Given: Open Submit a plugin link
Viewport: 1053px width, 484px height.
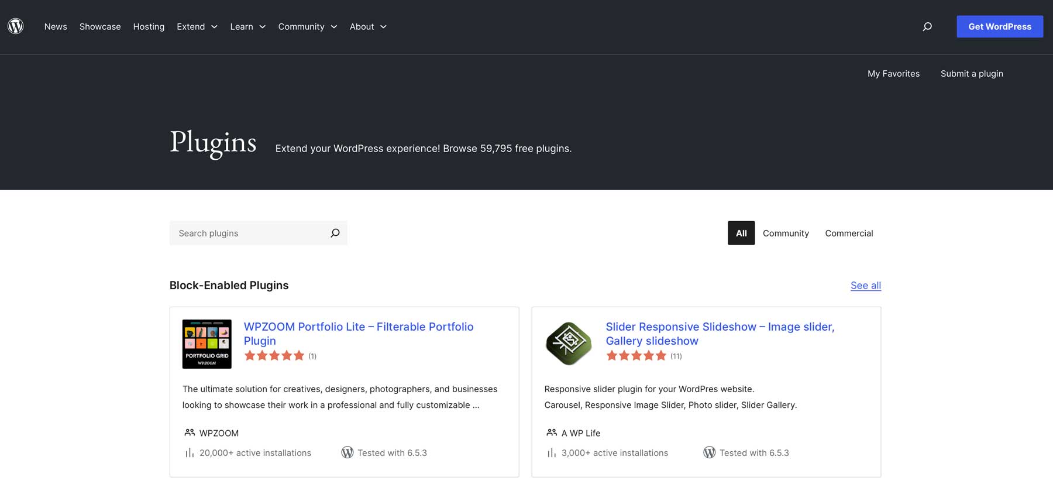Looking at the screenshot, I should coord(972,74).
